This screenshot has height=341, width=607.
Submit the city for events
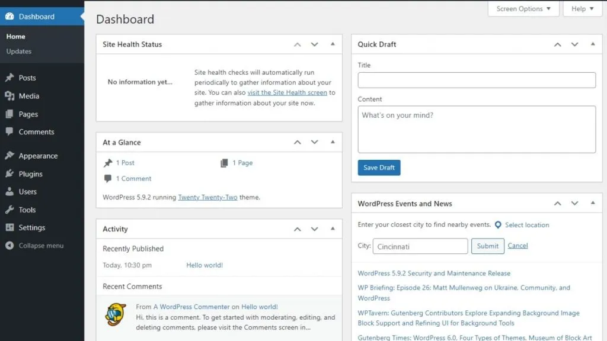[487, 246]
